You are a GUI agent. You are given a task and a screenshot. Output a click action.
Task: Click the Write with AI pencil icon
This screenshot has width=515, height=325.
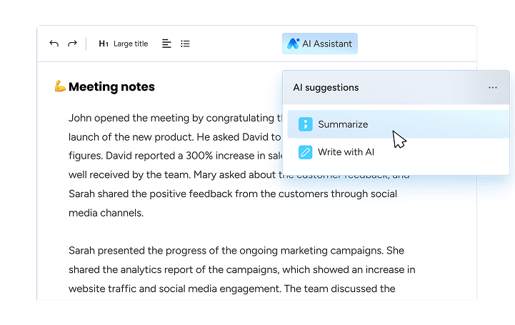[306, 152]
